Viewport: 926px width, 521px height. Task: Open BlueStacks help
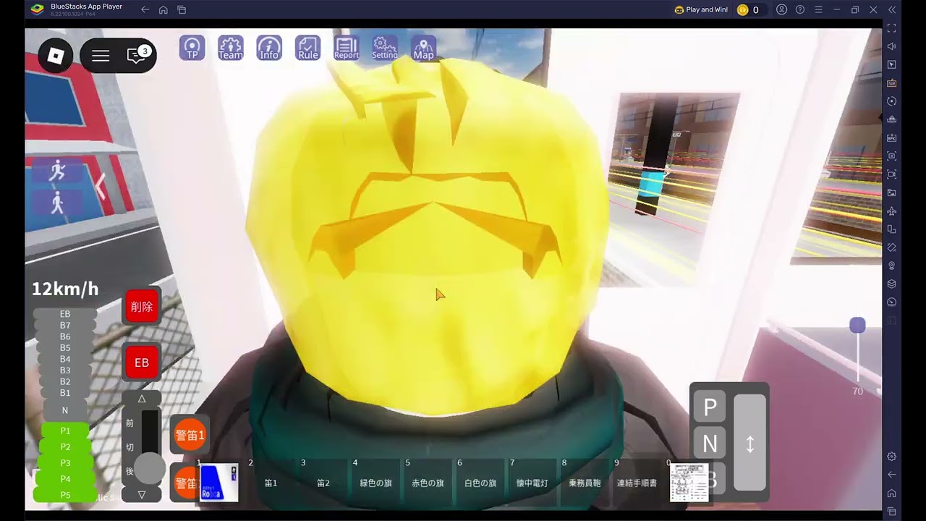(800, 9)
